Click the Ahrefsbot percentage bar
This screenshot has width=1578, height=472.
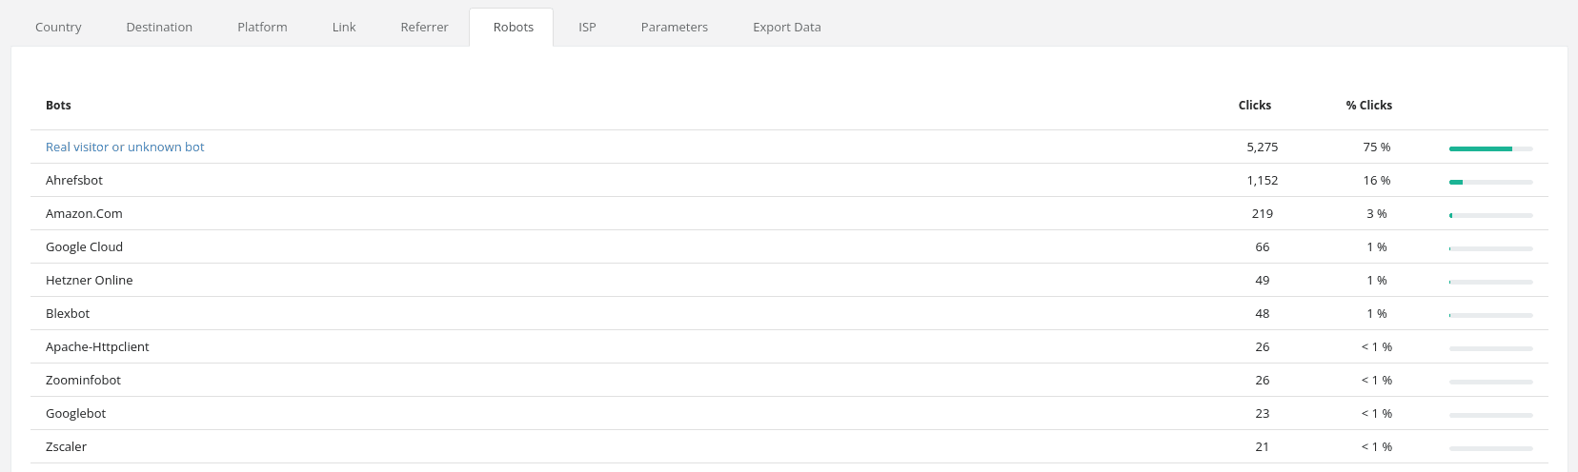[1490, 182]
